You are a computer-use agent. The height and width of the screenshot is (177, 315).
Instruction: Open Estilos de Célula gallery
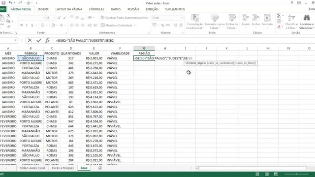[232, 22]
